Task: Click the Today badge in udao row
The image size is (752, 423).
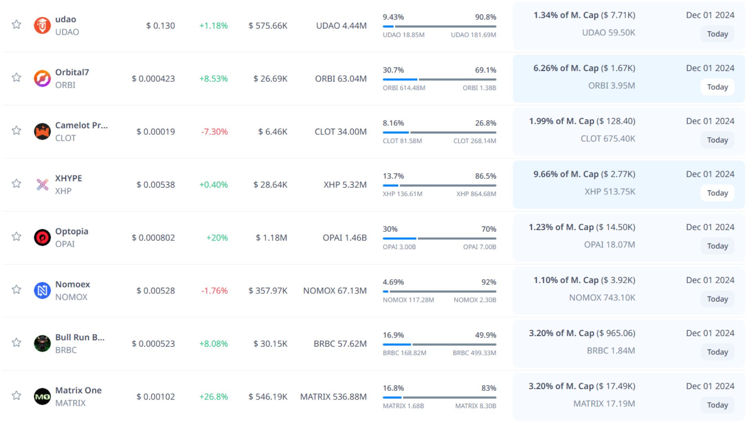Action: click(717, 34)
